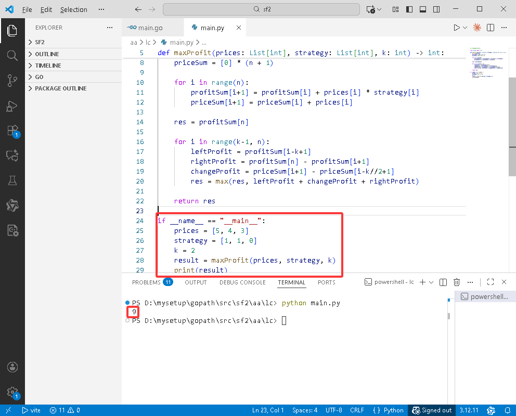Toggle the Primary Side Bar
Viewport: 516px width, 416px height.
point(409,9)
